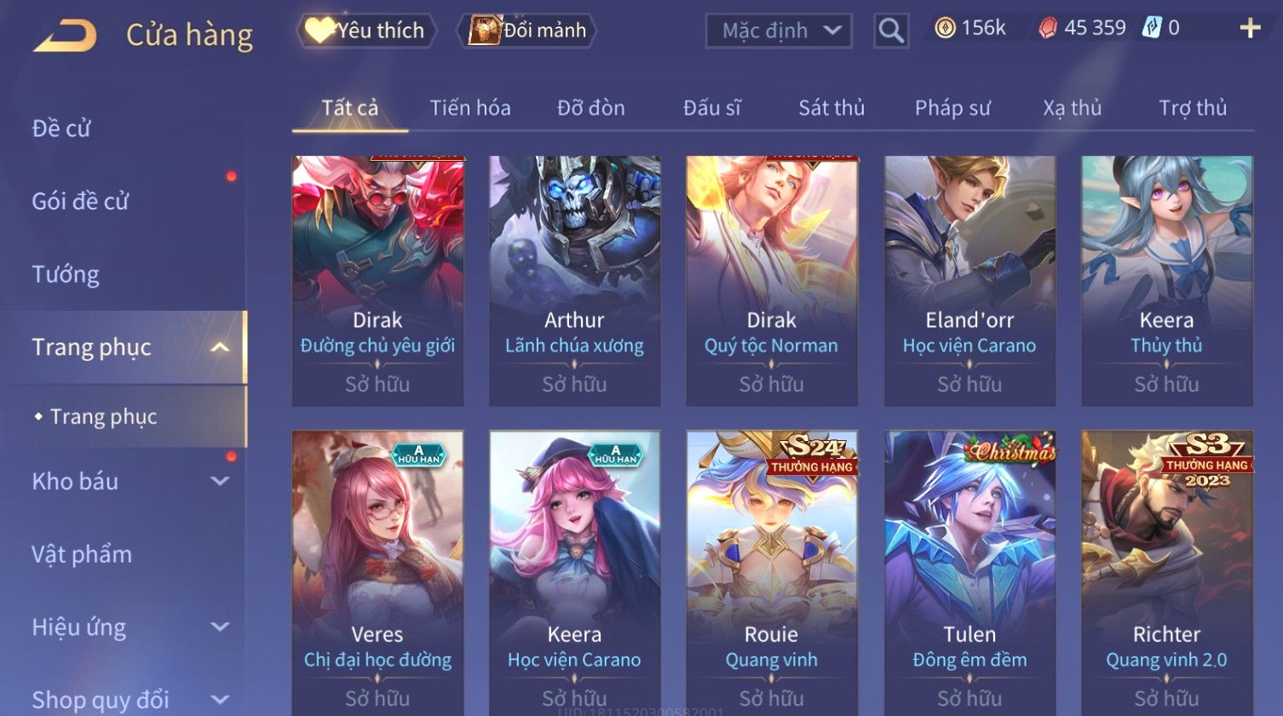Click the heart icon in Yêu thích
Viewport: 1283px width, 716px height.
point(319,31)
